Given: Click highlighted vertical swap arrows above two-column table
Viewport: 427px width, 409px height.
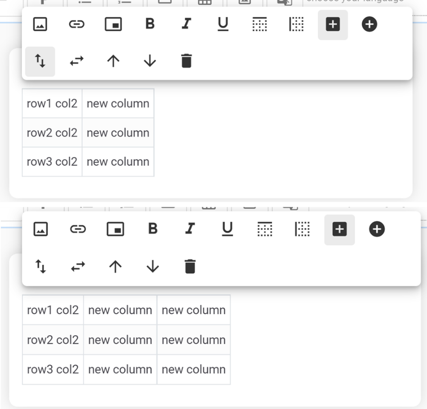Looking at the screenshot, I should point(40,61).
